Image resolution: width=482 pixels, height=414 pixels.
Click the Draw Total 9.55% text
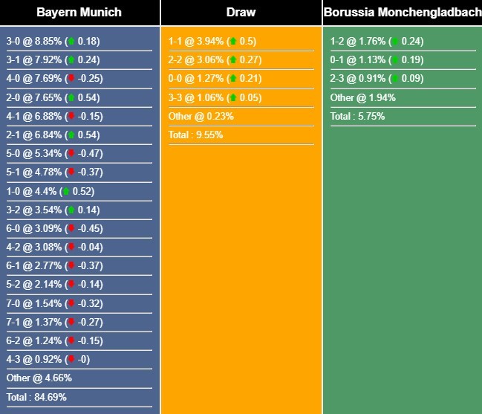point(195,135)
